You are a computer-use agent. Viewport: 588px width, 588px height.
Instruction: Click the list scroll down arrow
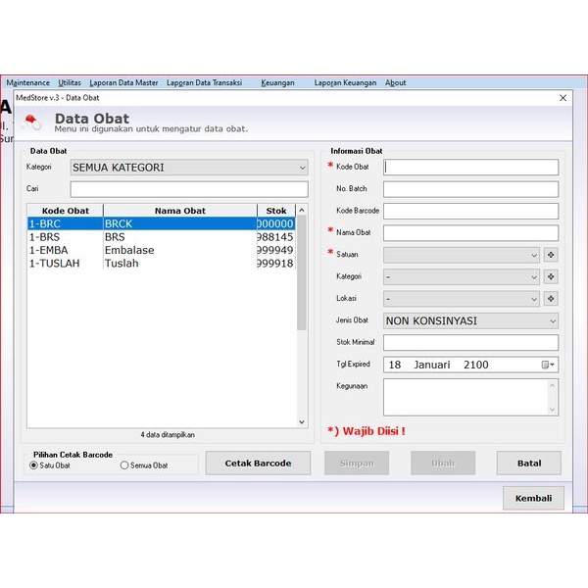point(302,421)
